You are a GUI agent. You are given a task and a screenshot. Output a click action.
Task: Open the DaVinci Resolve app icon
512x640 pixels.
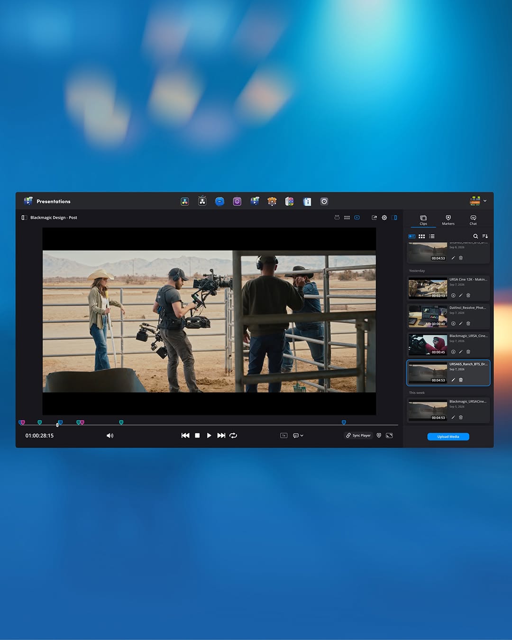(185, 201)
